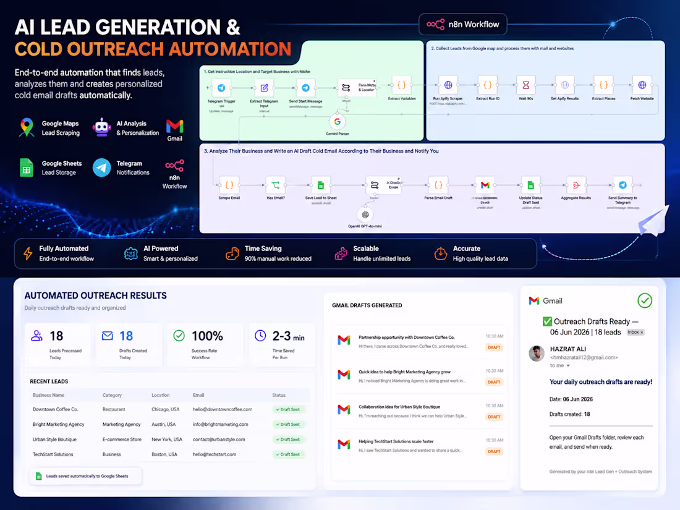Image resolution: width=680 pixels, height=510 pixels.
Task: Click the contact@urbanstyle.com email cell
Action: click(219, 440)
